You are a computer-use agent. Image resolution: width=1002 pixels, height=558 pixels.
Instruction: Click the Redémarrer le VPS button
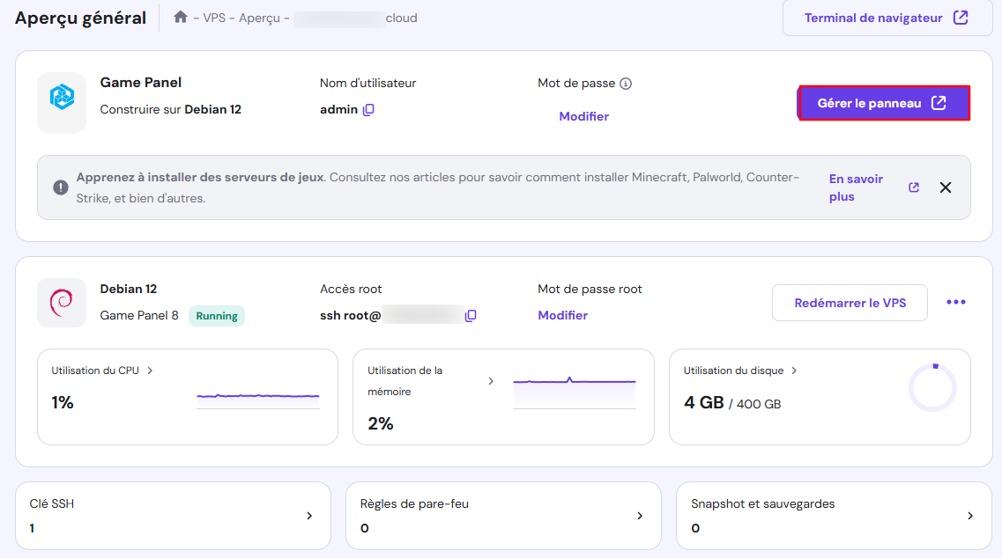(849, 302)
